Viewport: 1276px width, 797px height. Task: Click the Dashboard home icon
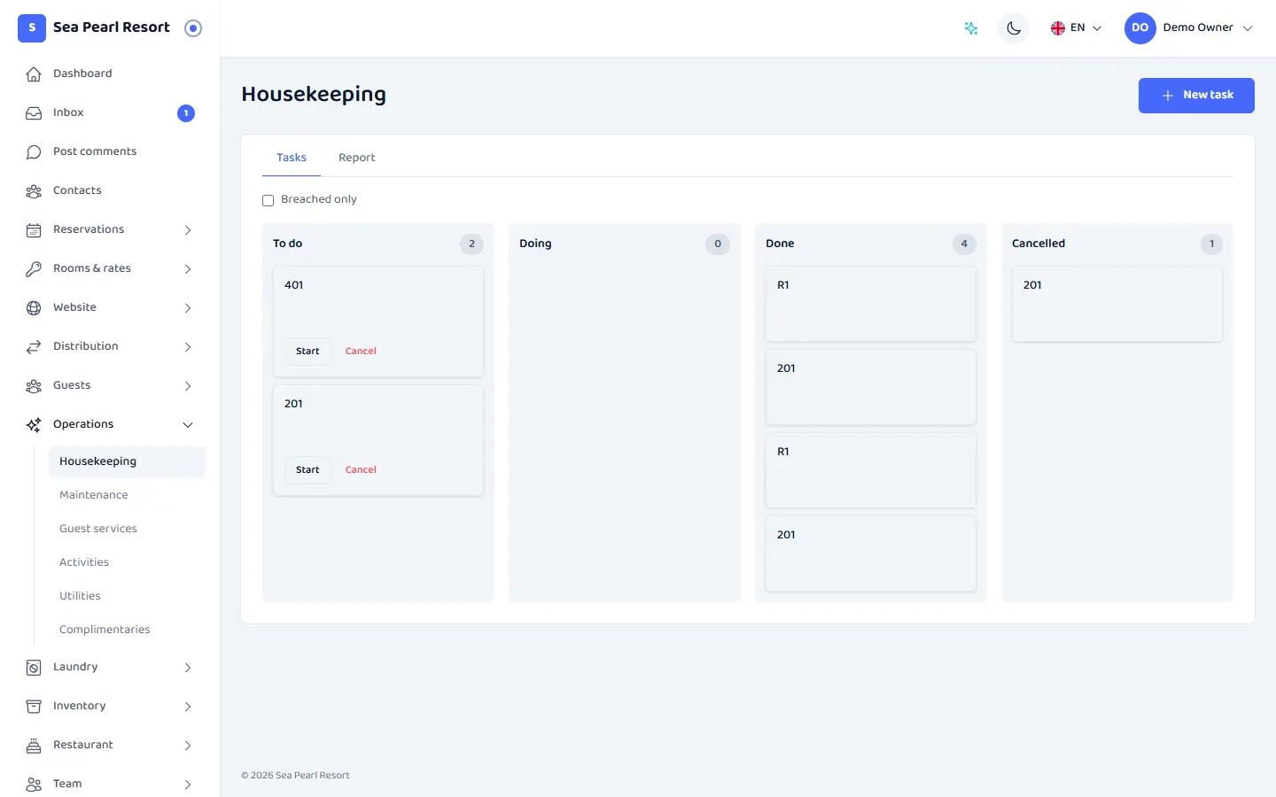tap(34, 74)
